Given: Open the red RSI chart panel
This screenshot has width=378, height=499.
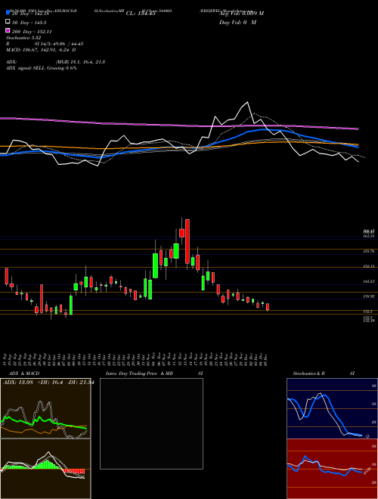Looking at the screenshot, I should (x=332, y=469).
